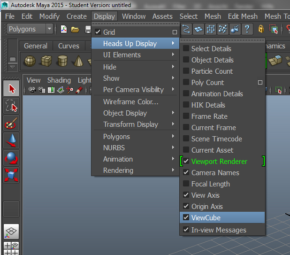Expand the UI Elements submenu
290x255 pixels.
coord(122,55)
